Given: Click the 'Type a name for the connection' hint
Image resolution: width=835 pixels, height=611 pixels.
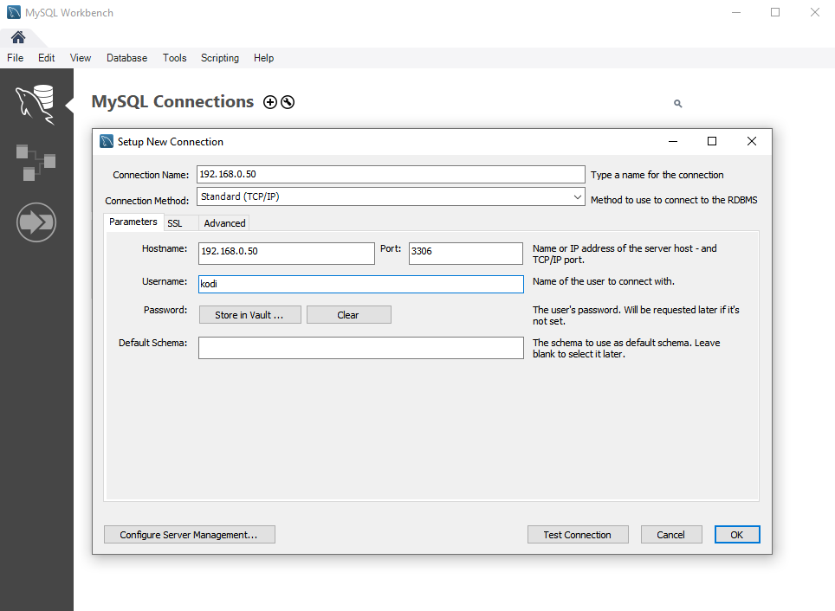Looking at the screenshot, I should [657, 175].
